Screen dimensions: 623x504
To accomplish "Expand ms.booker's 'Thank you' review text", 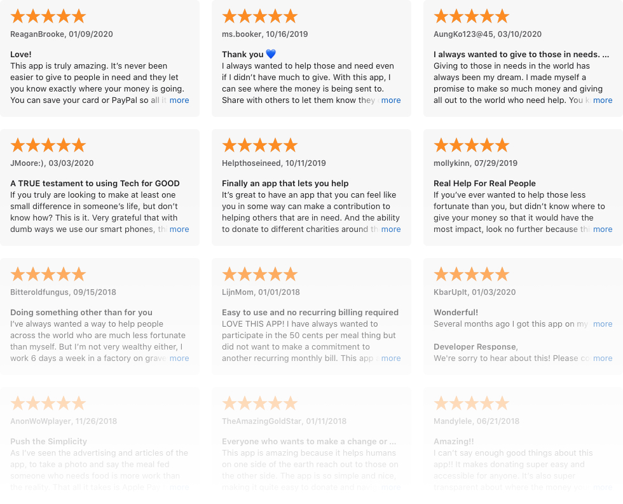I will point(391,100).
